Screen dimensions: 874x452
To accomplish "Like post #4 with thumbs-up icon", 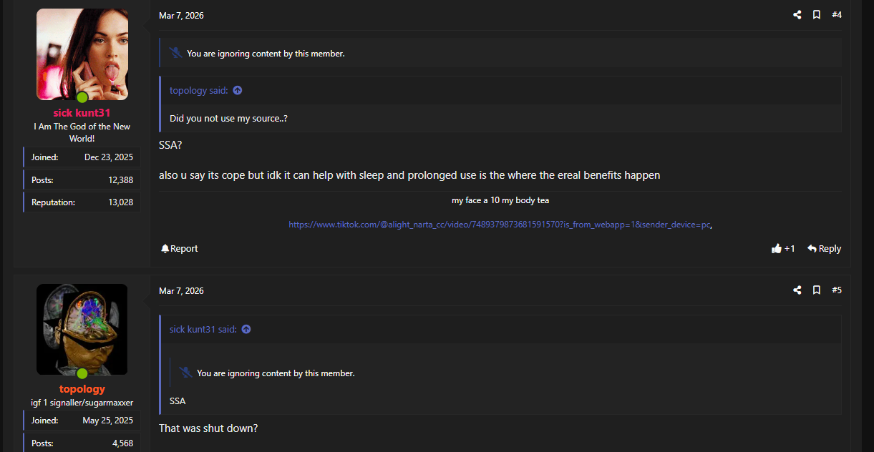I will (x=777, y=249).
